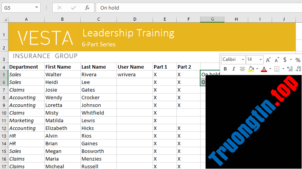Screen dimensions: 302x169
Task: Select row 5 header
Action: [x=4, y=74]
